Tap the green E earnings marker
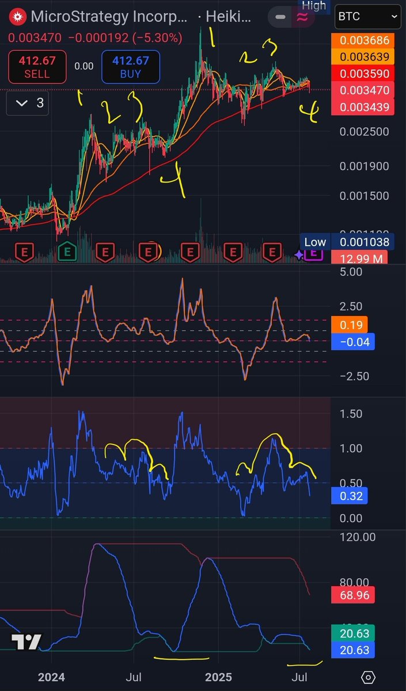The image size is (406, 691). [67, 252]
